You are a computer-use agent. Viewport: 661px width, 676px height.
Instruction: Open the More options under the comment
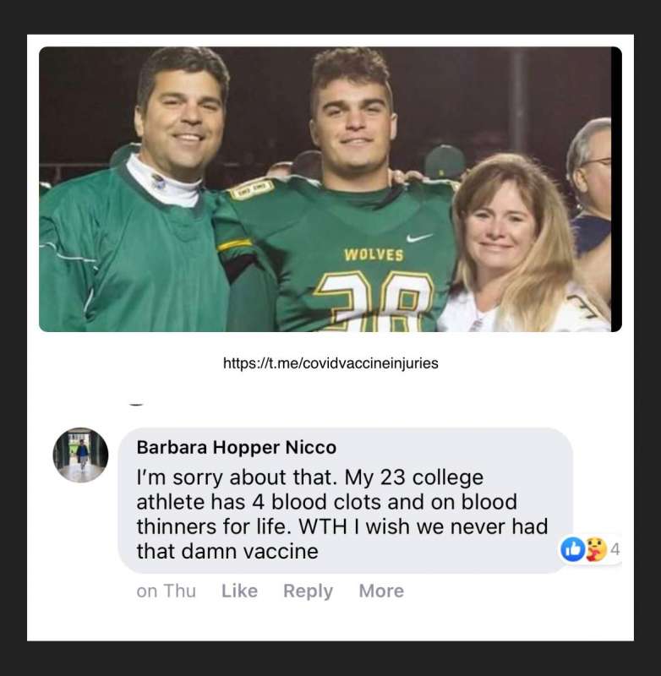tap(381, 591)
